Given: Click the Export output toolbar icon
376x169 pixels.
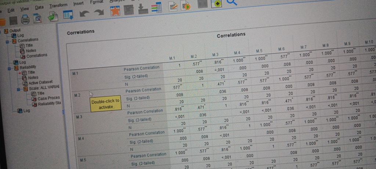Looking at the screenshot, I should 53,16.
